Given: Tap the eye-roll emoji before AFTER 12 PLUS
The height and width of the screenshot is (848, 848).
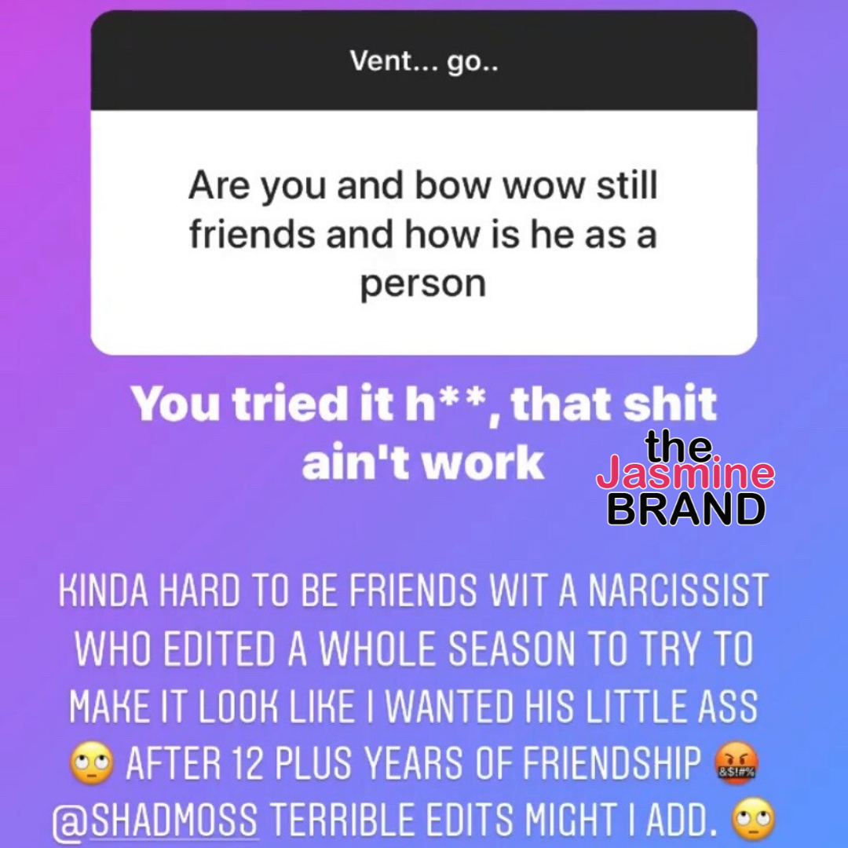Looking at the screenshot, I should pyautogui.click(x=91, y=764).
